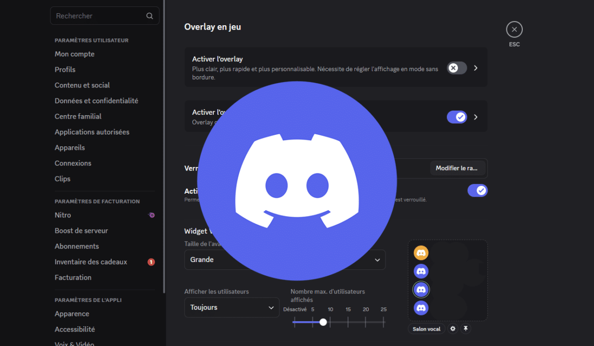Image resolution: width=594 pixels, height=346 pixels.
Task: Open the Apparence settings
Action: pos(72,314)
